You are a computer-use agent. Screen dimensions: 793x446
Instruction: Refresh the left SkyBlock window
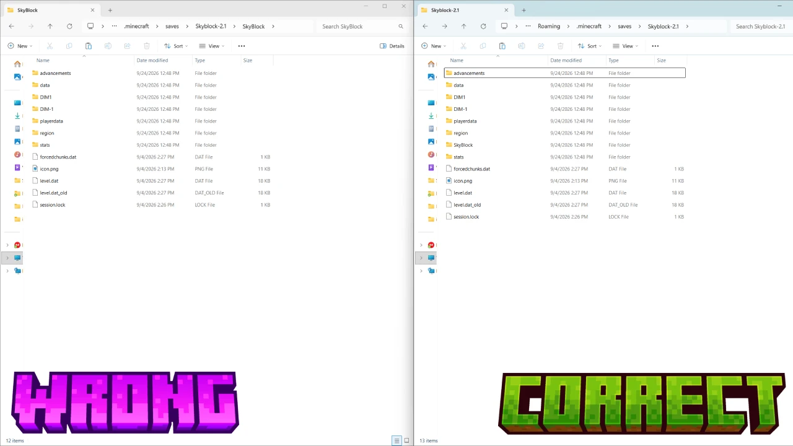pos(69,26)
